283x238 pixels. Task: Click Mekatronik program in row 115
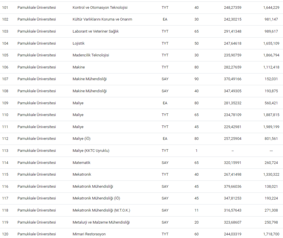(x=82, y=175)
